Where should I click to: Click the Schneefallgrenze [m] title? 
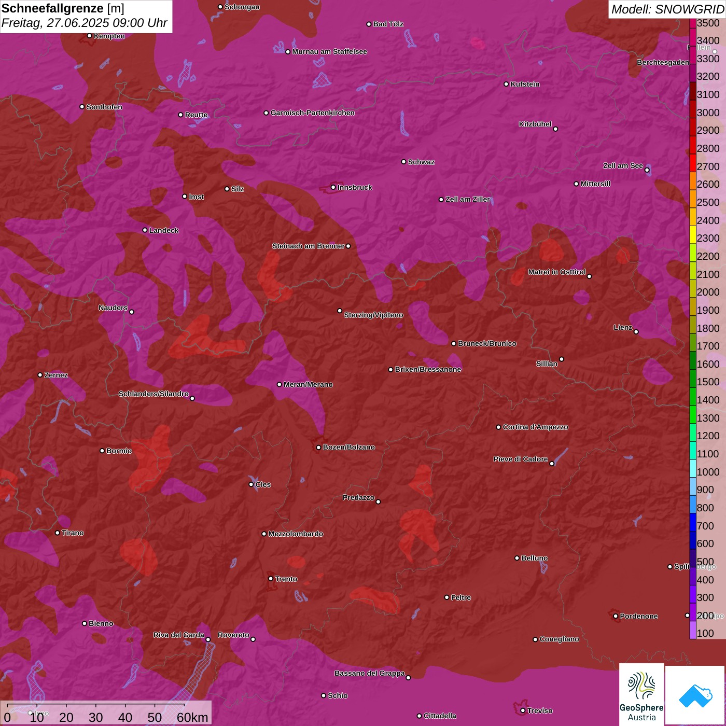[x=63, y=8]
